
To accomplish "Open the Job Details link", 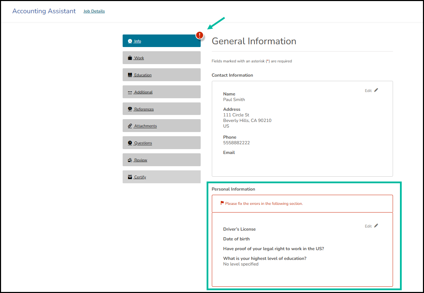I will [94, 11].
